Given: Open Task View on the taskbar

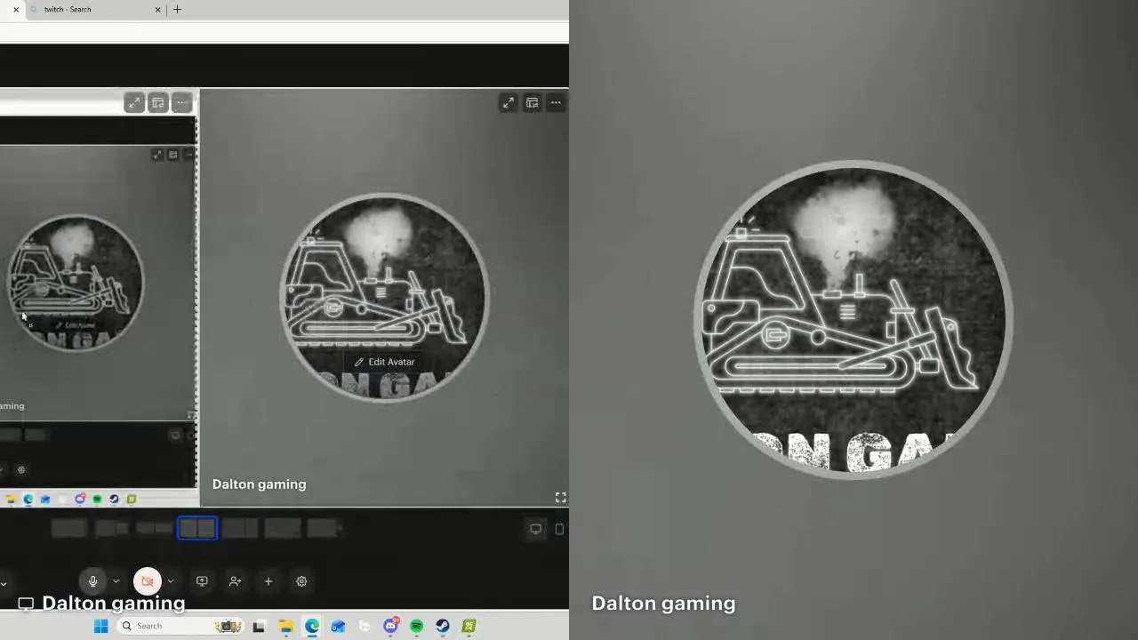Looking at the screenshot, I should coord(259,626).
